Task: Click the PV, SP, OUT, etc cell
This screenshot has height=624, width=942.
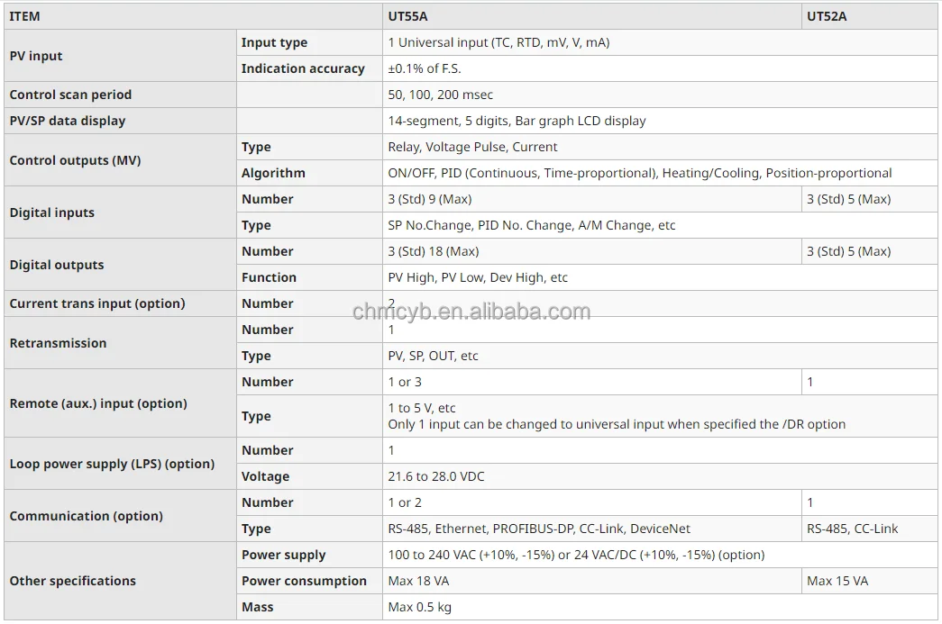Action: pyautogui.click(x=433, y=356)
